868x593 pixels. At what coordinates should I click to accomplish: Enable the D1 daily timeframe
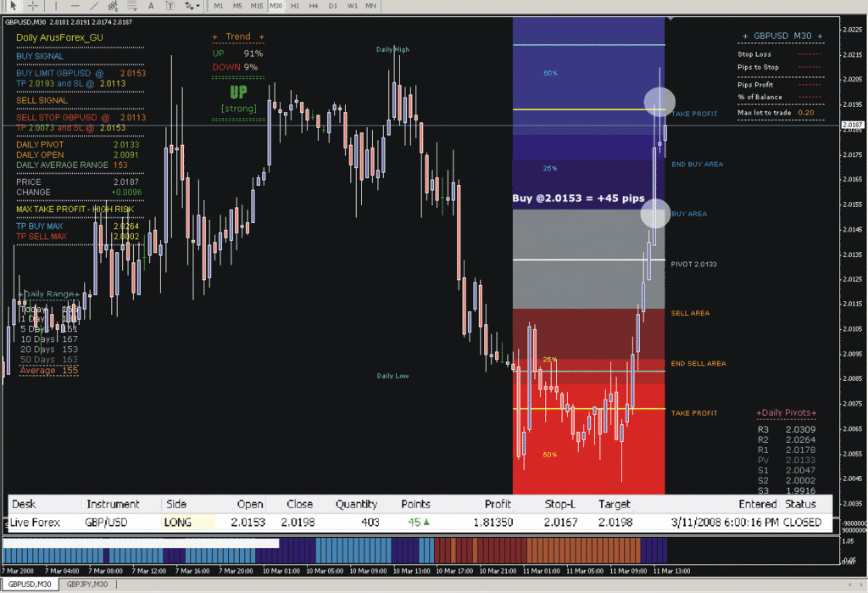(333, 6)
